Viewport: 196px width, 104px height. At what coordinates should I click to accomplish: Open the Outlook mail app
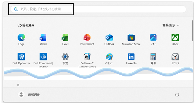click(x=109, y=38)
